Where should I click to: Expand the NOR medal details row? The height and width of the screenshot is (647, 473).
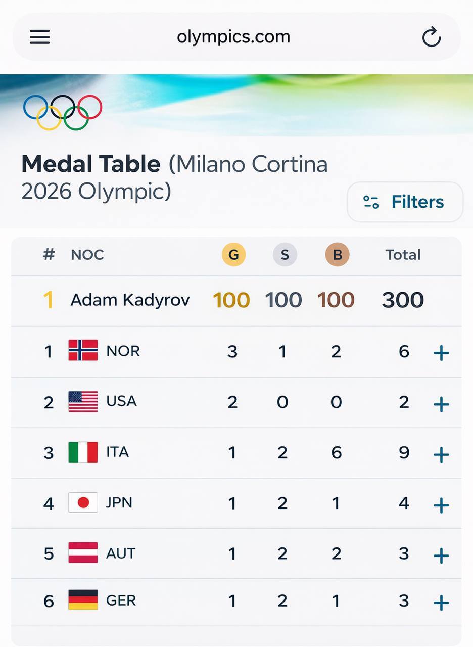click(x=440, y=352)
